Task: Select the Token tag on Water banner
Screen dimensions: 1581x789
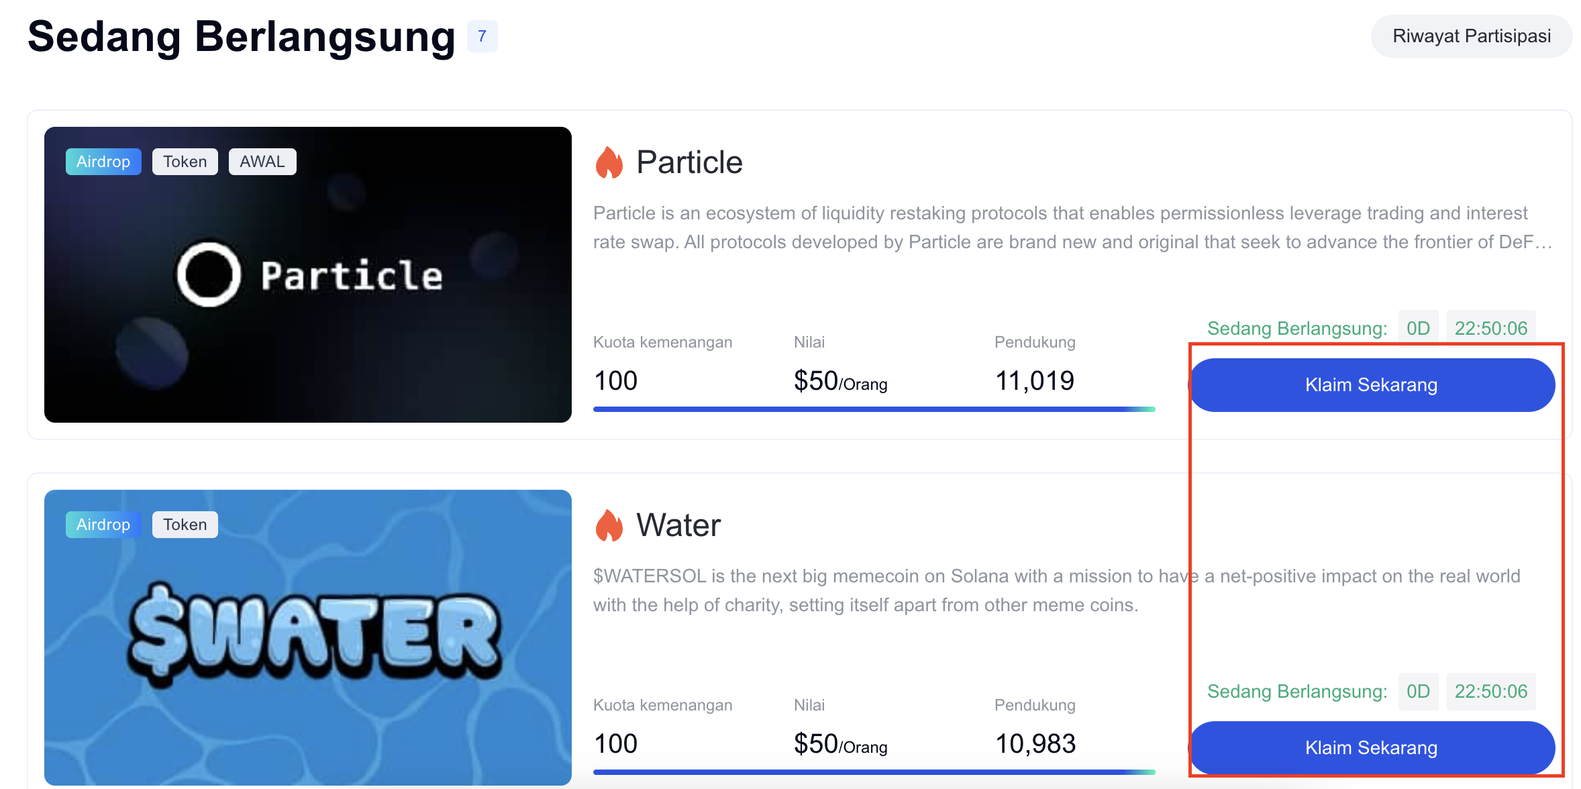Action: click(x=185, y=525)
